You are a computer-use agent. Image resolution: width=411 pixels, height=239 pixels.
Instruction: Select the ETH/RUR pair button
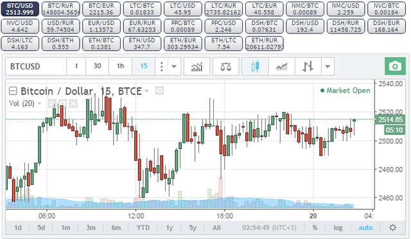264,44
